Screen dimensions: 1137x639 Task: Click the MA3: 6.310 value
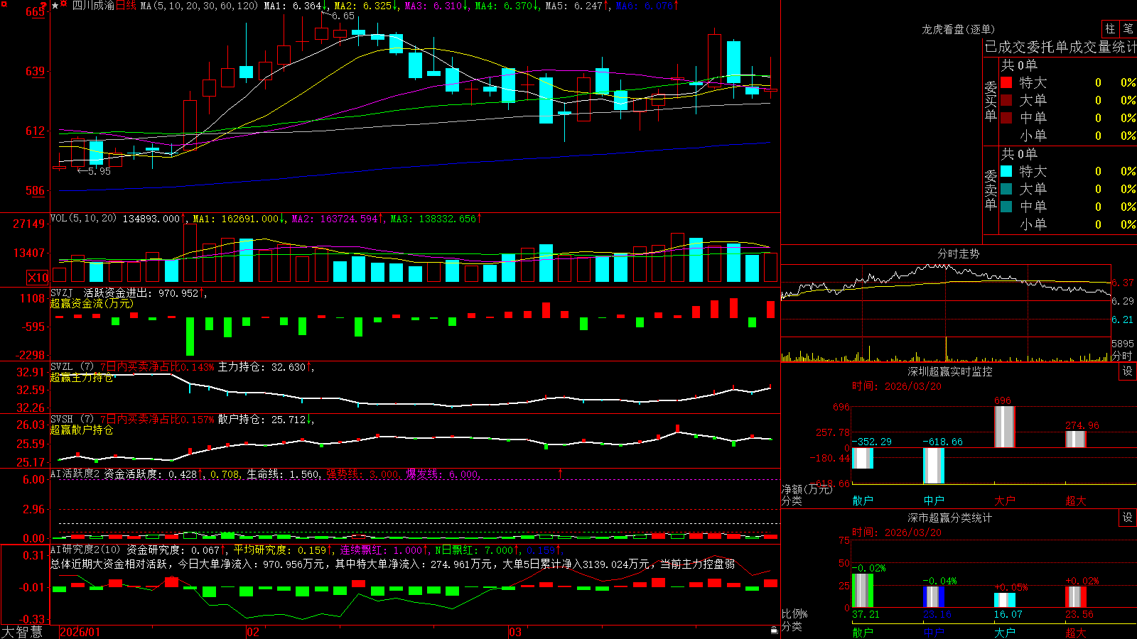[x=433, y=6]
